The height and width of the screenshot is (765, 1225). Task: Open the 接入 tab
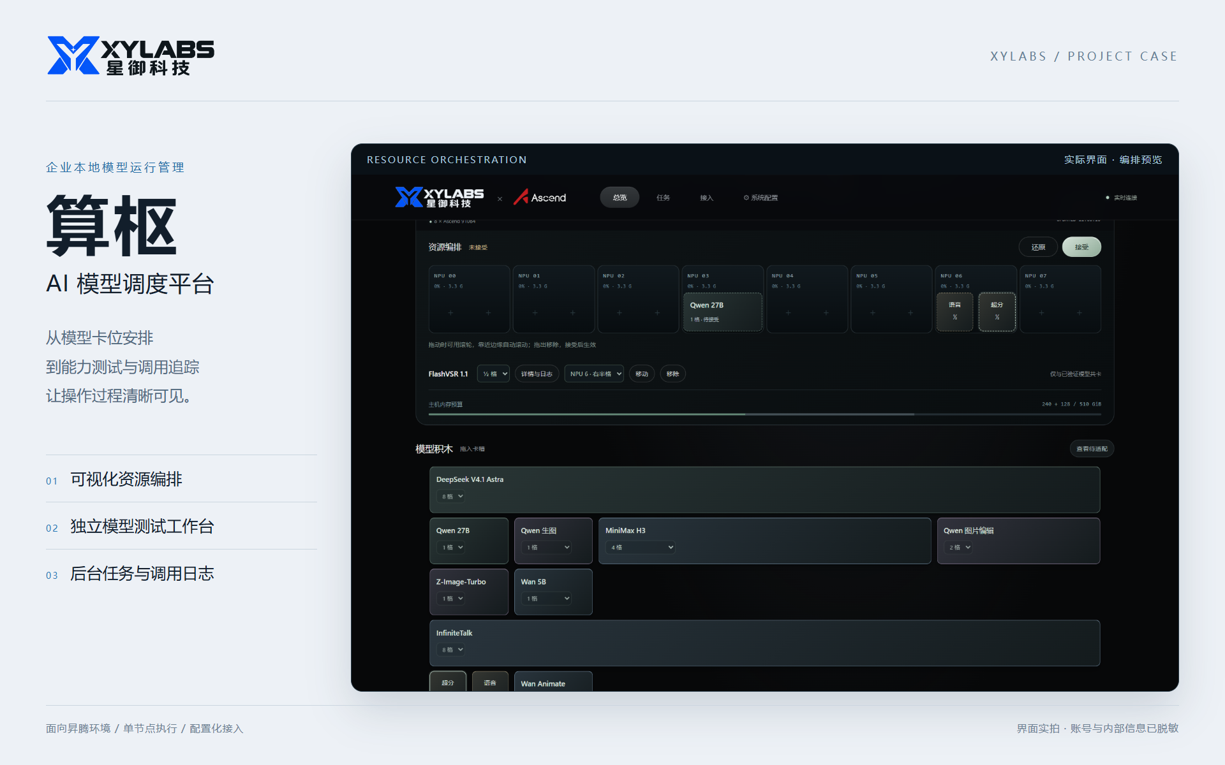(706, 198)
